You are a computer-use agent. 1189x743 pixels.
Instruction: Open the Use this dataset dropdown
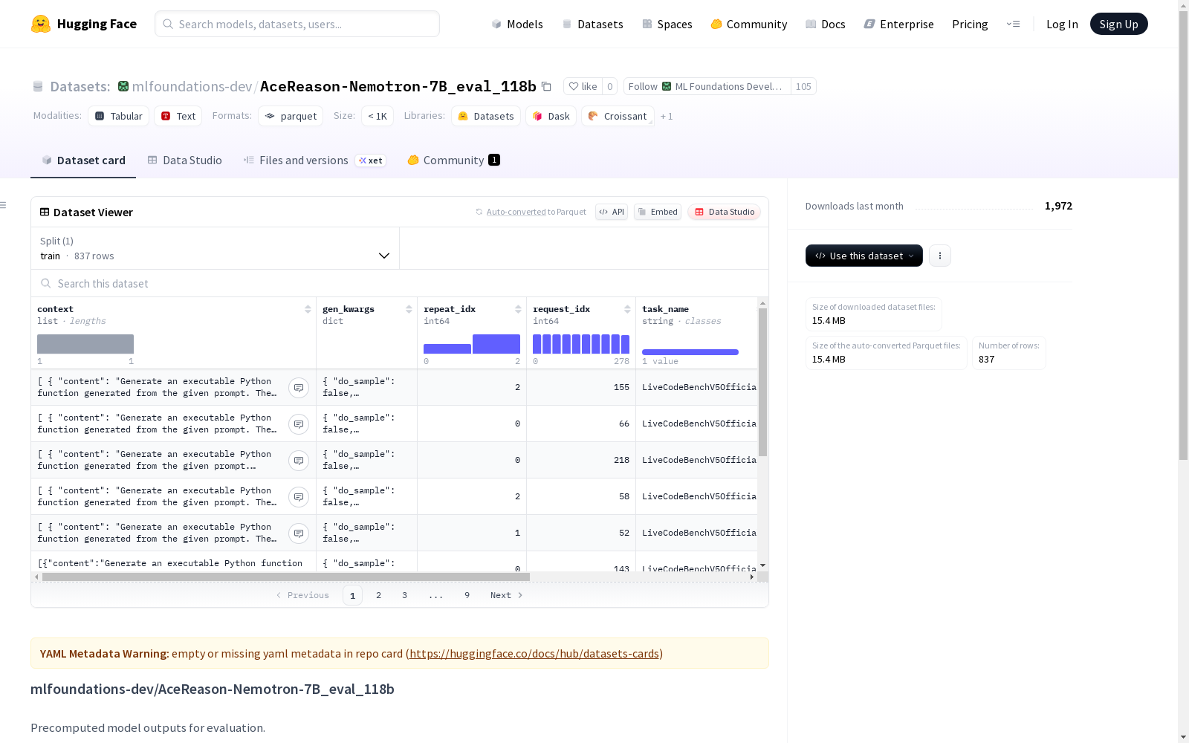(x=864, y=256)
